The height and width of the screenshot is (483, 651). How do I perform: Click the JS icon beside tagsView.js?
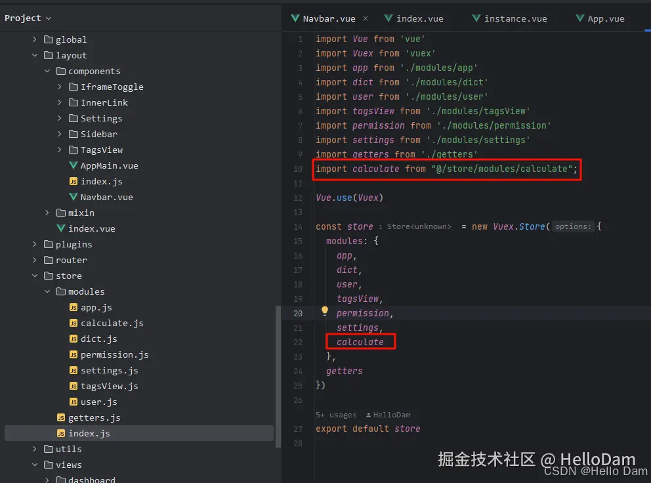coord(73,386)
